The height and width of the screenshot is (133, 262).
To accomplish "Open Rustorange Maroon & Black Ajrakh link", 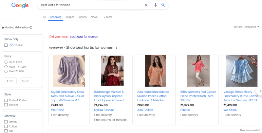I will point(110,96).
